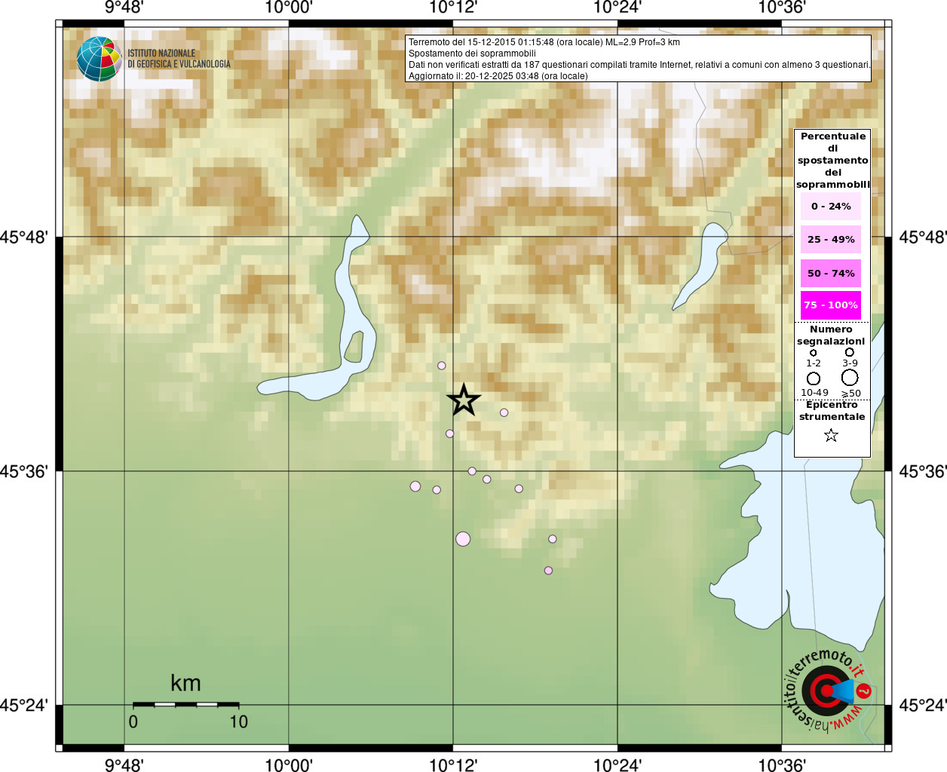Click the largest report circle south of epicenter

pyautogui.click(x=463, y=538)
